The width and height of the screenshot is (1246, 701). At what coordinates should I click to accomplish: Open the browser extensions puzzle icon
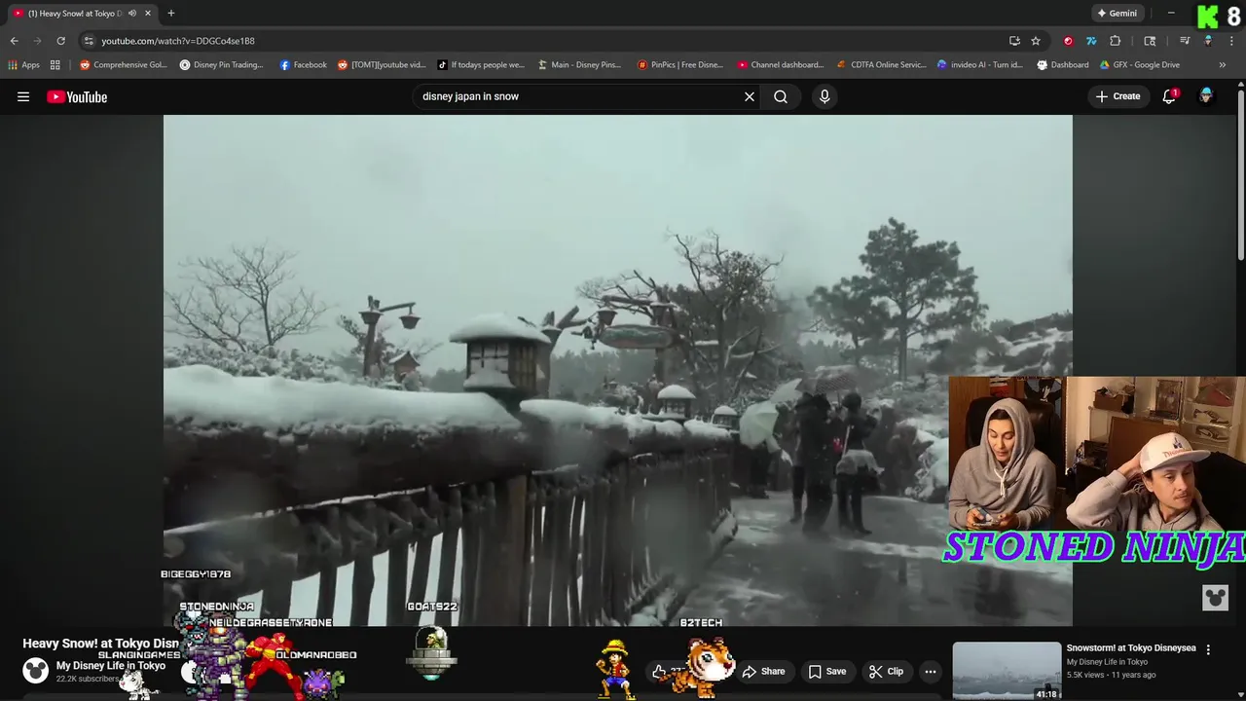click(x=1116, y=41)
